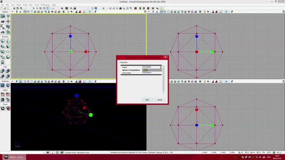
Task: Open the Volumes dropdown arrow
Action: tap(12, 81)
